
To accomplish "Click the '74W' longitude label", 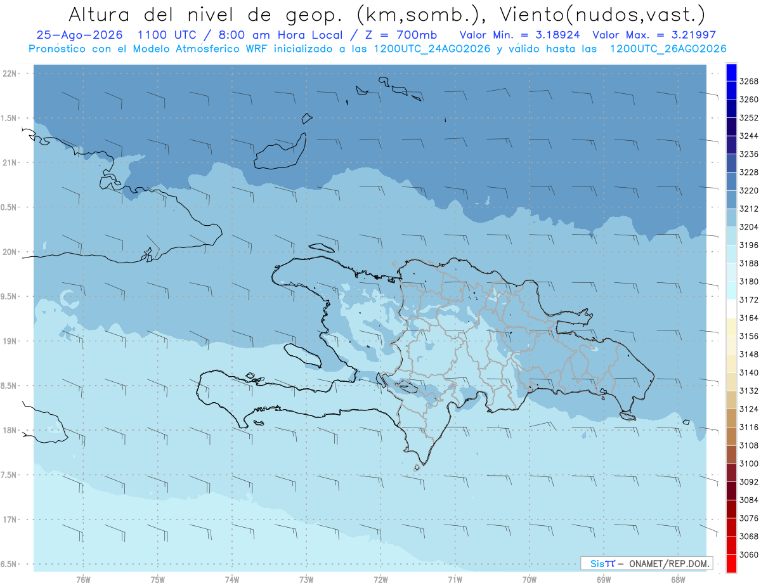I will [232, 580].
